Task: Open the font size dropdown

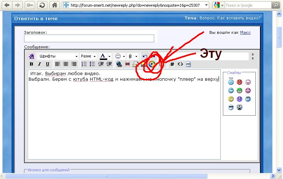Action: pyautogui.click(x=88, y=56)
